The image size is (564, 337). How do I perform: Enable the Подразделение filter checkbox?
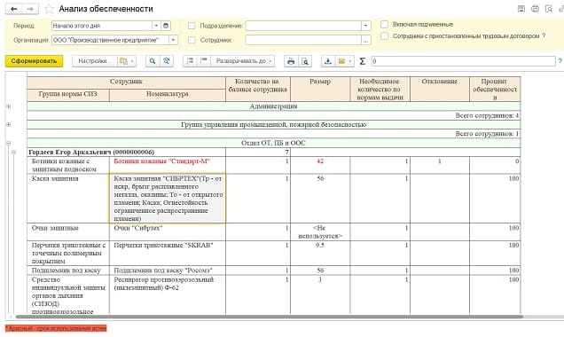point(192,26)
